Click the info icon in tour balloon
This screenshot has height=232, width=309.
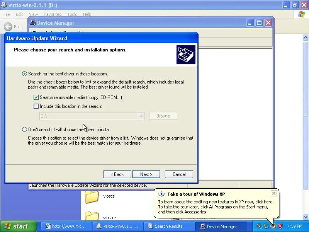pyautogui.click(x=161, y=194)
